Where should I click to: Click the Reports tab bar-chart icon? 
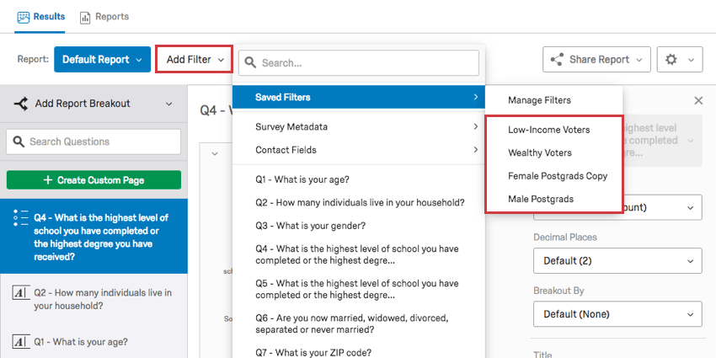click(x=85, y=17)
